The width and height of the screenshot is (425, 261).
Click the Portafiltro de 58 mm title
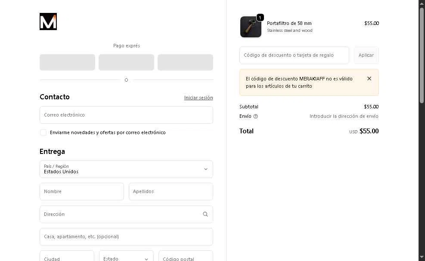pyautogui.click(x=289, y=23)
